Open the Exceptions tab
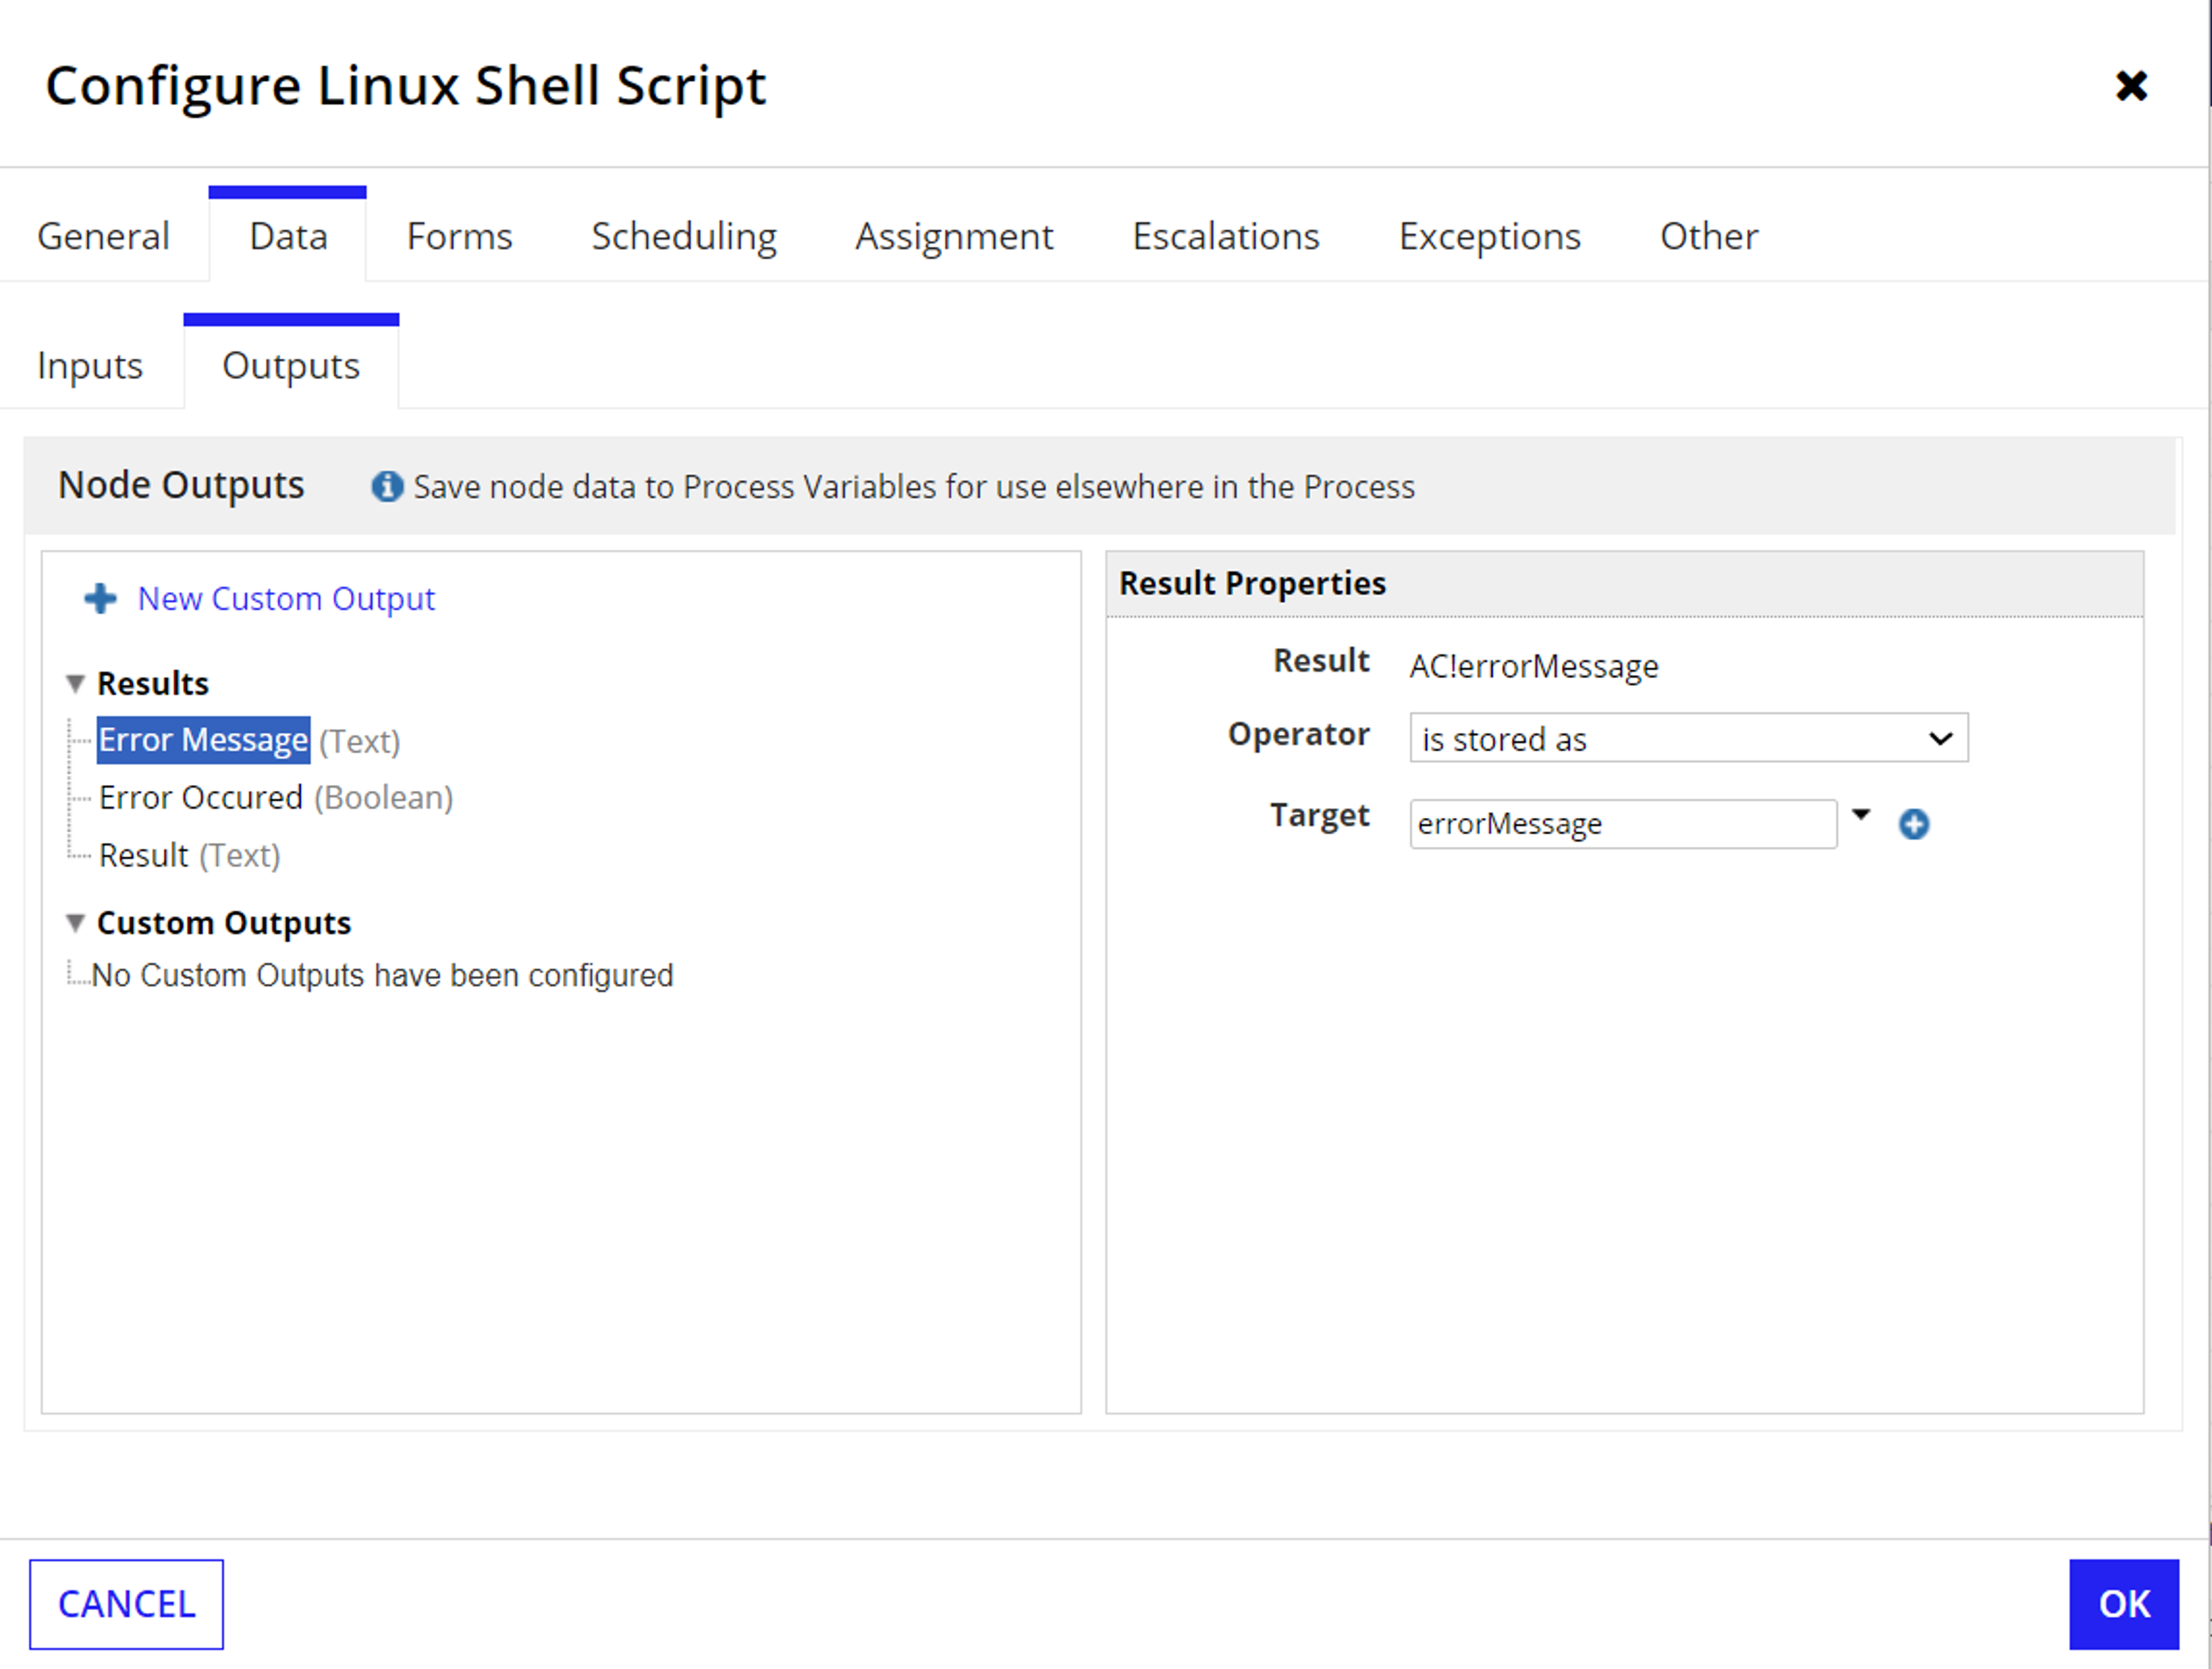2212x1669 pixels. (1489, 236)
